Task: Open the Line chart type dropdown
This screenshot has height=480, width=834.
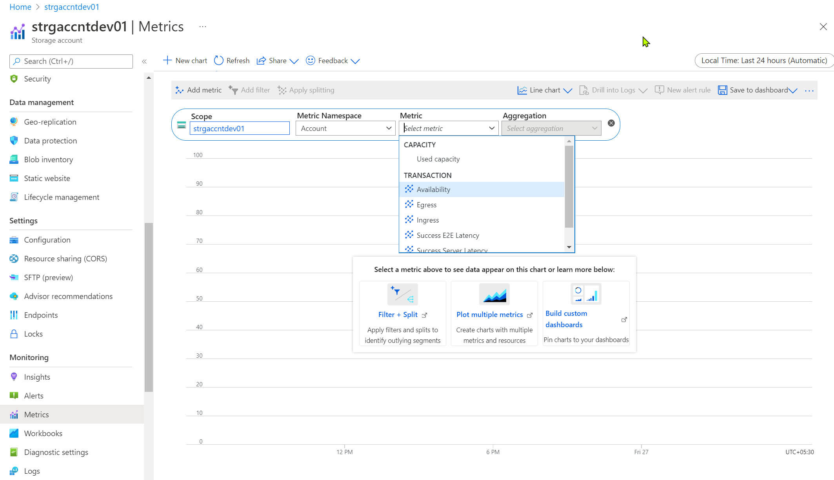Action: [544, 90]
